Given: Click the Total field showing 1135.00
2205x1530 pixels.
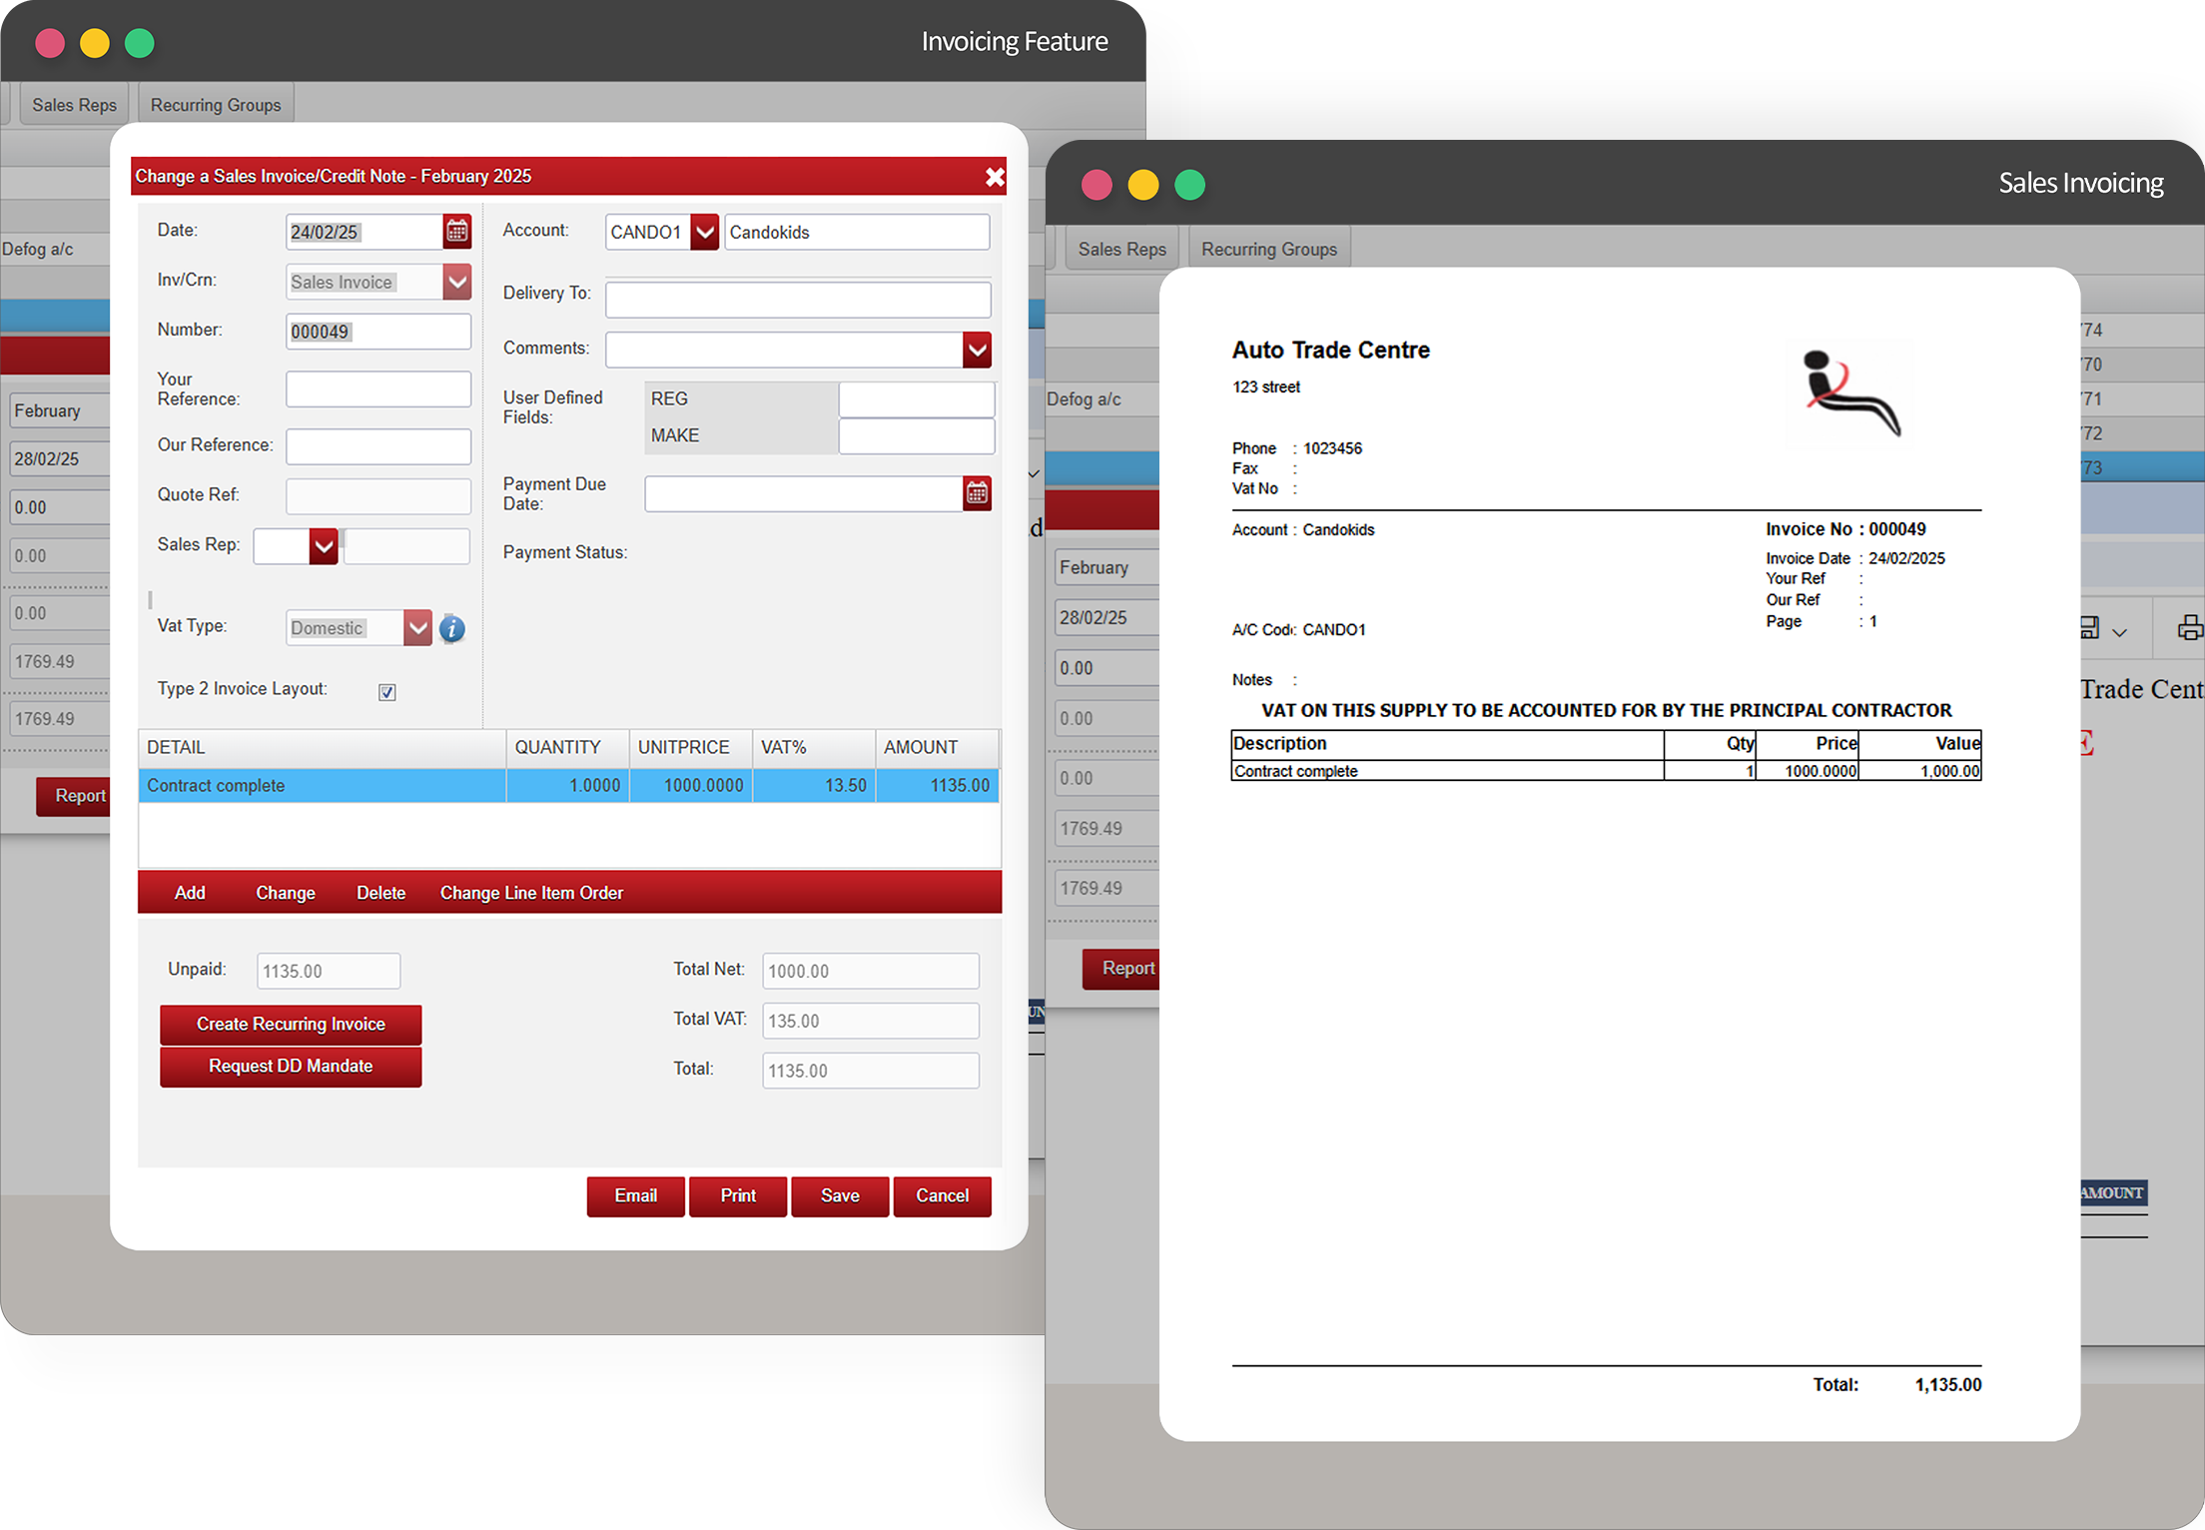Looking at the screenshot, I should coord(871,1071).
